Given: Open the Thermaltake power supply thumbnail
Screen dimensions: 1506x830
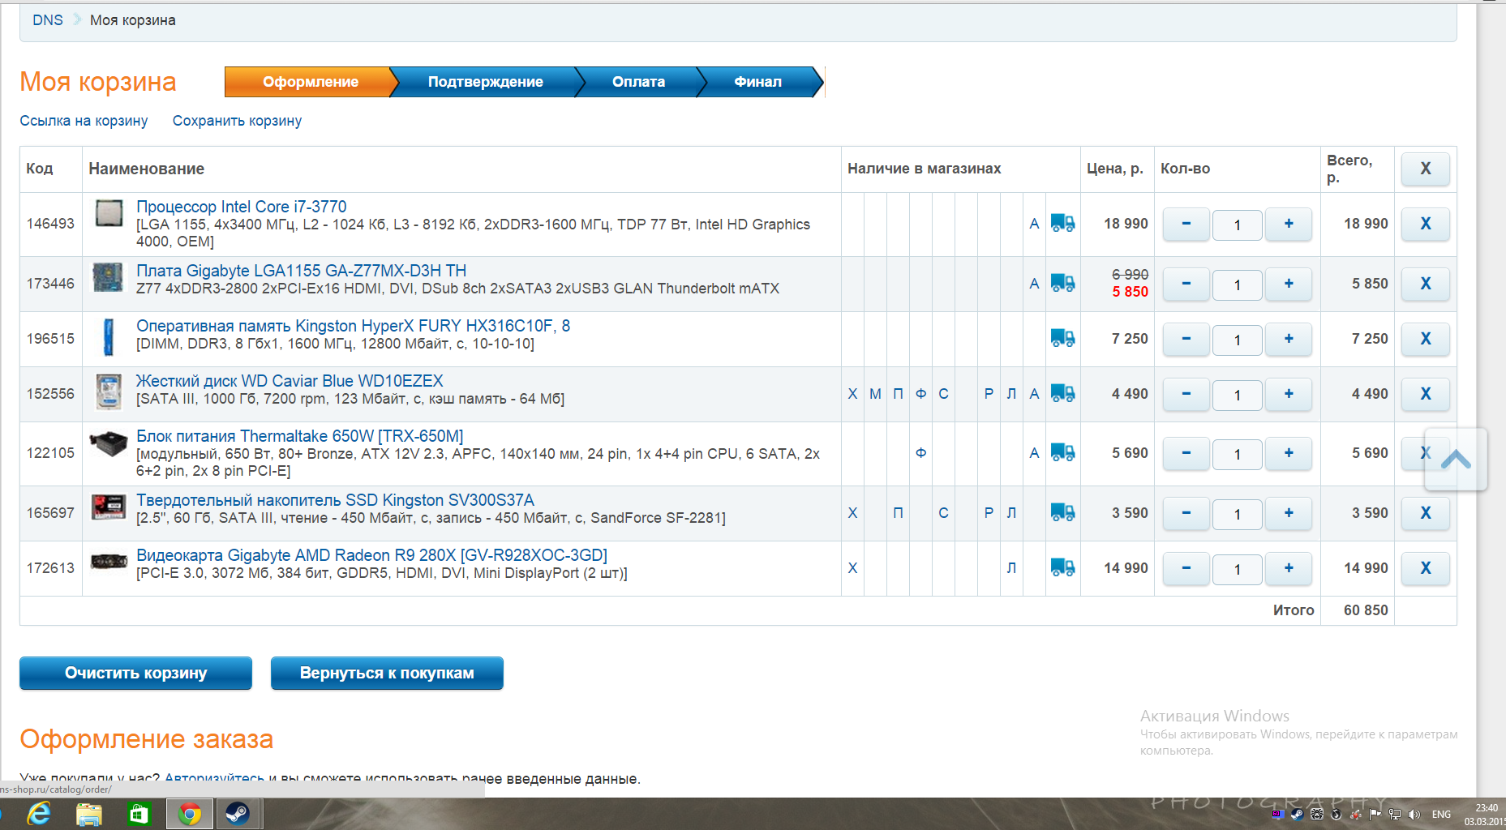Looking at the screenshot, I should [108, 443].
